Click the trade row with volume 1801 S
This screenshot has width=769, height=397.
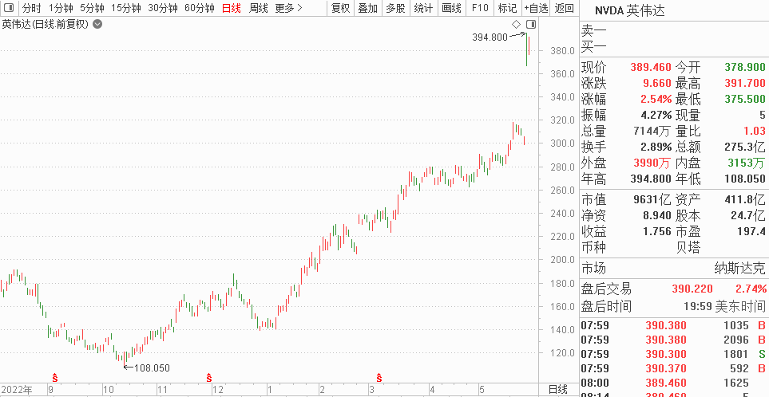click(674, 354)
